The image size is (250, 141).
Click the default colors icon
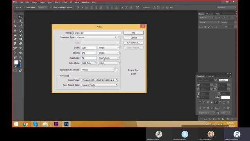[x=15, y=67]
